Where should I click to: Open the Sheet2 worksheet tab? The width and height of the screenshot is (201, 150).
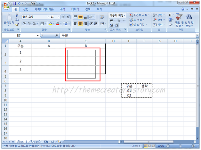pyautogui.click(x=36, y=142)
